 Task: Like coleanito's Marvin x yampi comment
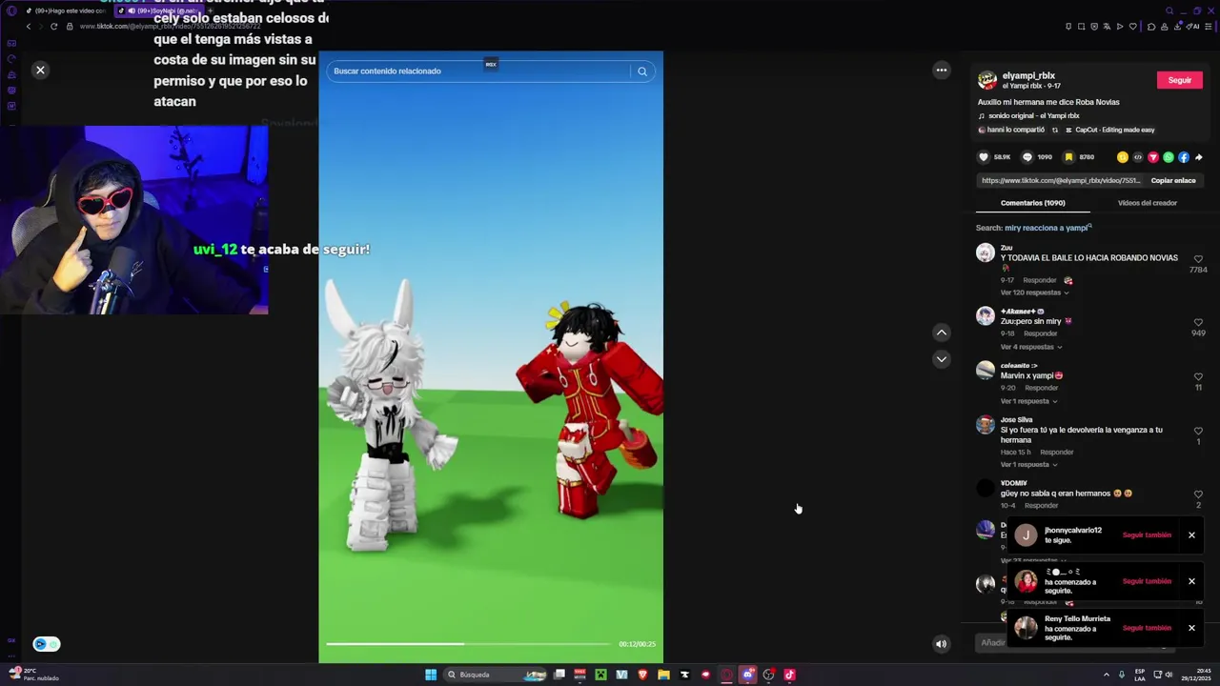[x=1198, y=376]
